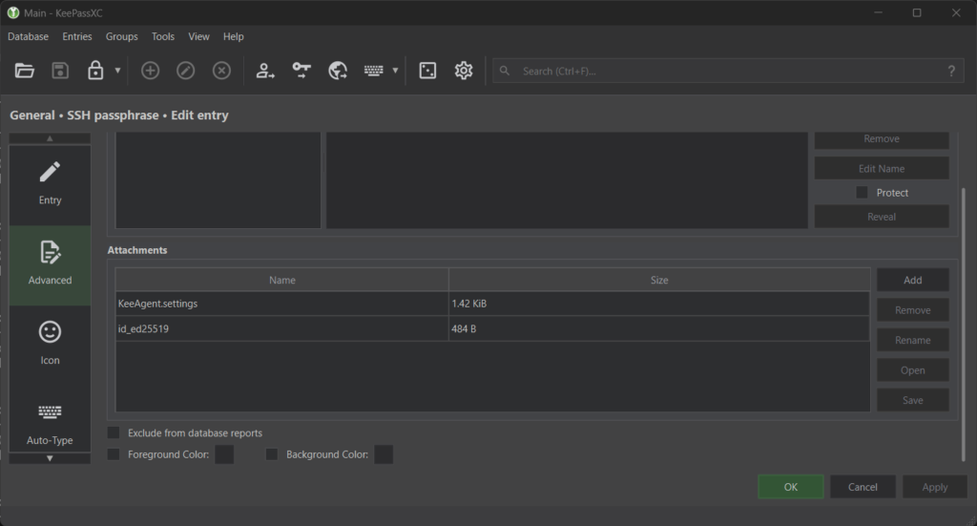Sort attachments by Size column header
The image size is (977, 526).
pyautogui.click(x=659, y=280)
